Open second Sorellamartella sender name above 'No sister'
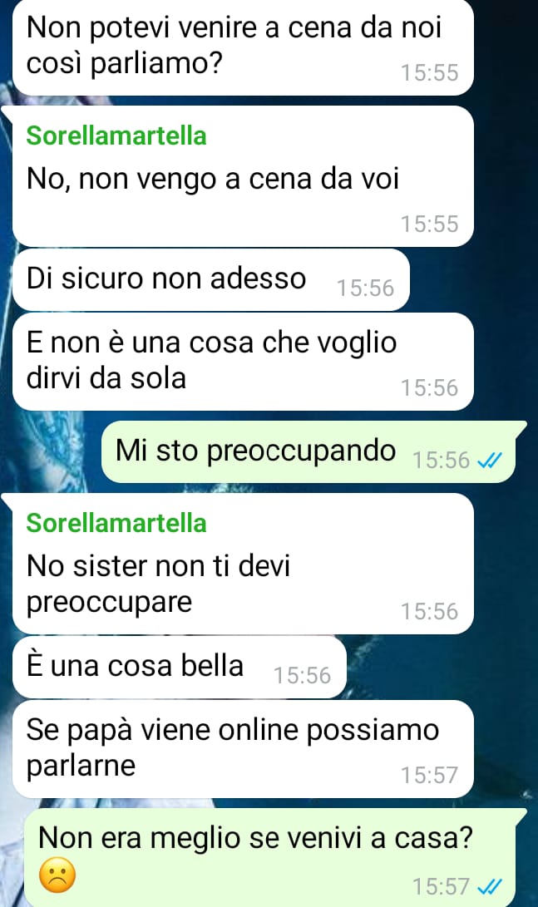Image resolution: width=538 pixels, height=907 pixels. coord(116,523)
